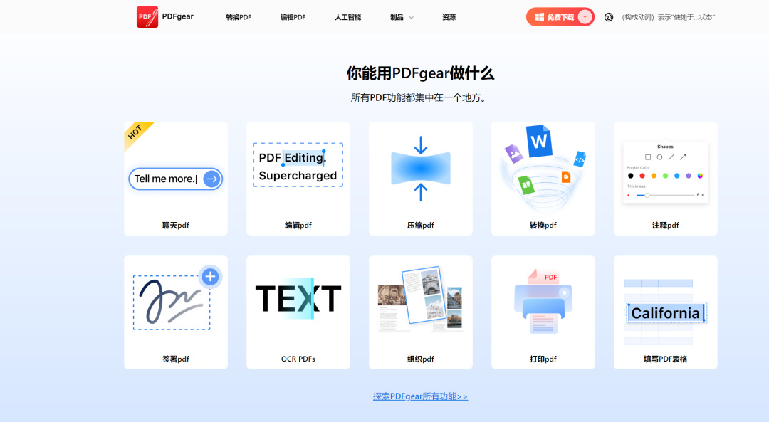Viewport: 769px width, 422px height.
Task: Pick the green border color swatch
Action: (x=666, y=176)
